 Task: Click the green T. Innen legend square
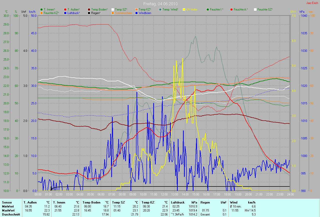[41, 10]
